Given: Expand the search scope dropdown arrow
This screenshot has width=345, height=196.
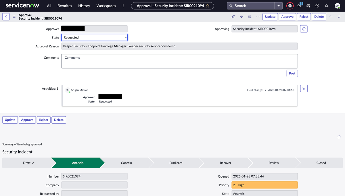Looking at the screenshot, I should (278, 6).
